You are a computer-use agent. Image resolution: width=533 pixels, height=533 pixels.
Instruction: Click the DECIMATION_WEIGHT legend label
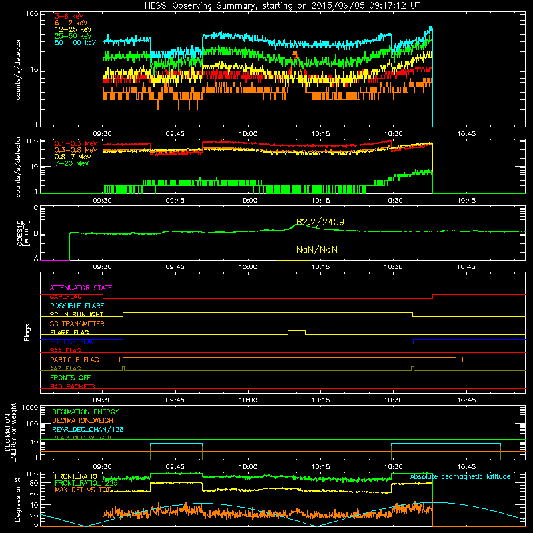point(85,420)
